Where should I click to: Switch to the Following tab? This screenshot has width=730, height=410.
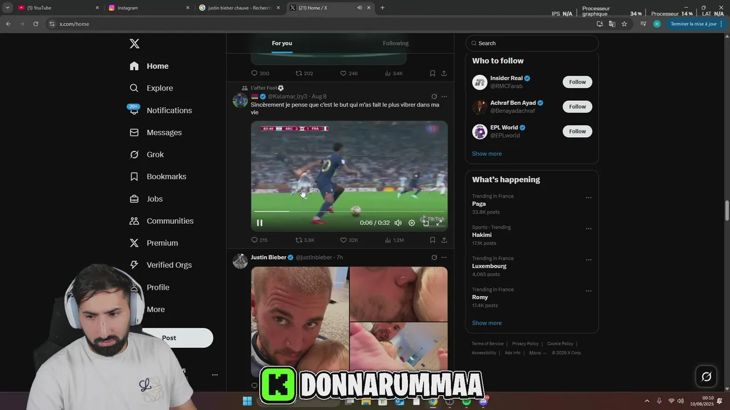point(396,43)
